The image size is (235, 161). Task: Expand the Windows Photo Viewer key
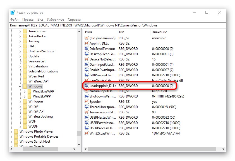click(11, 132)
